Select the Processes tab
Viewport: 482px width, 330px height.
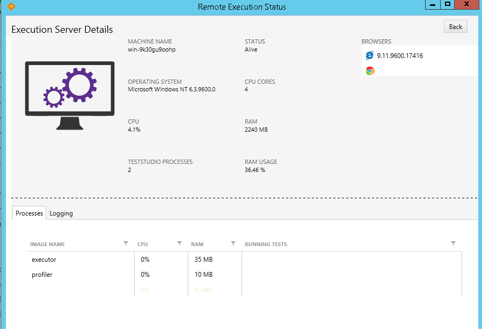(x=30, y=213)
